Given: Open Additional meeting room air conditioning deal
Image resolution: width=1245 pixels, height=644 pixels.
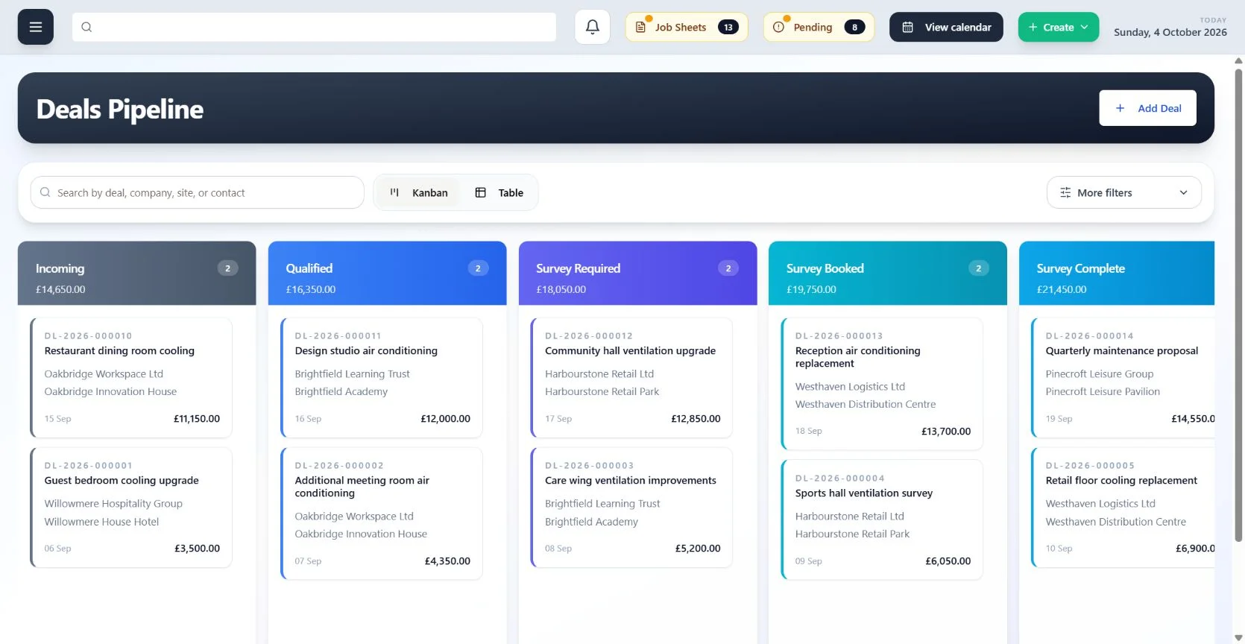Looking at the screenshot, I should [x=382, y=514].
